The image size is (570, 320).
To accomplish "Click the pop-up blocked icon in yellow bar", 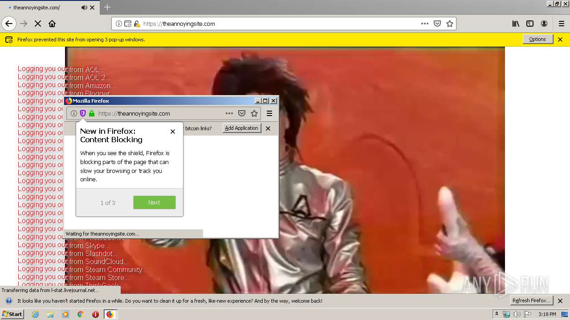I will coord(9,40).
